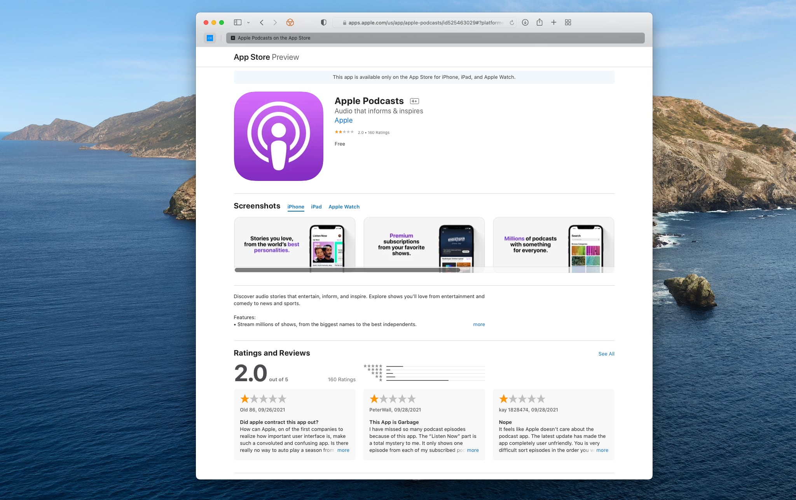796x500 pixels.
Task: Click the orange cube extension icon
Action: [x=290, y=23]
